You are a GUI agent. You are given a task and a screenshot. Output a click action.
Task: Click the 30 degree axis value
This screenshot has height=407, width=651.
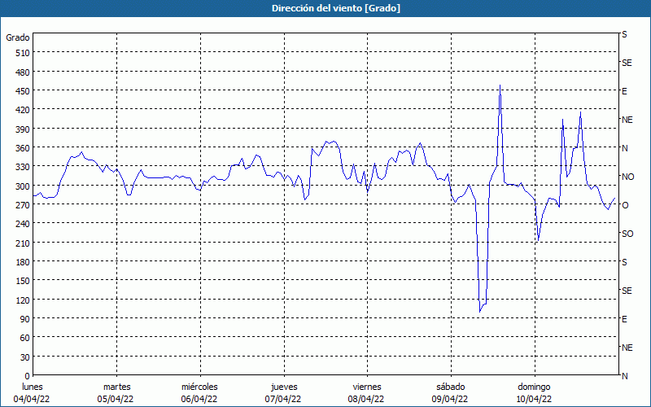coord(25,357)
